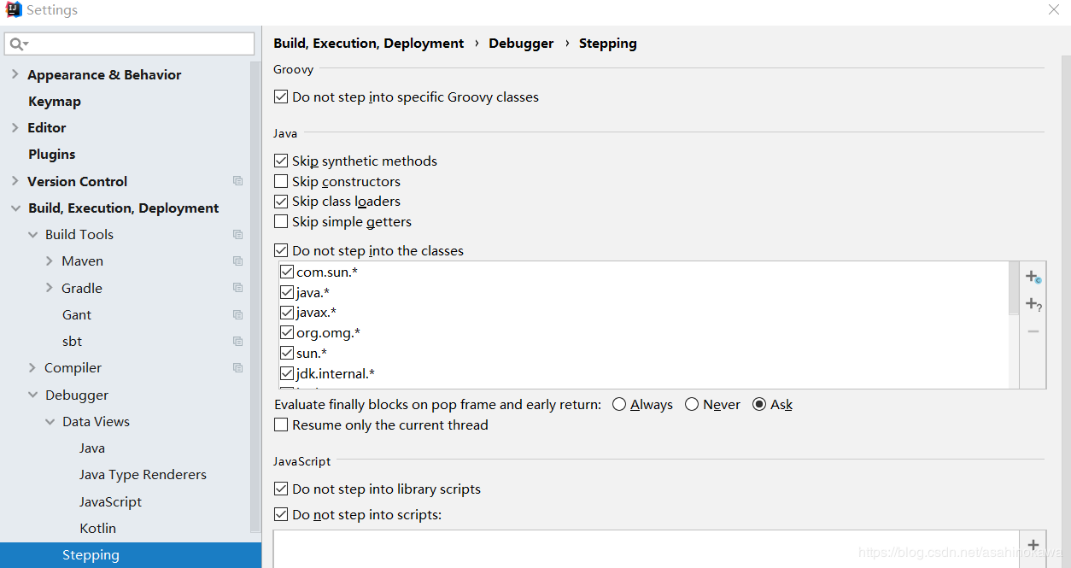1071x568 pixels.
Task: Click the Add Class button beside class list
Action: tap(1033, 278)
